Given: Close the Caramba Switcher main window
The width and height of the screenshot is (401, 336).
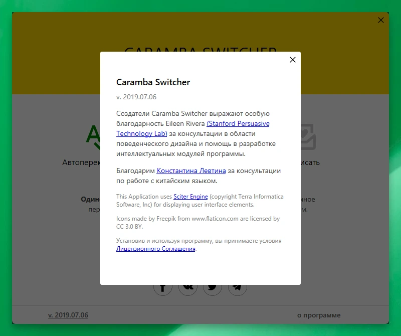Looking at the screenshot, I should 381,20.
